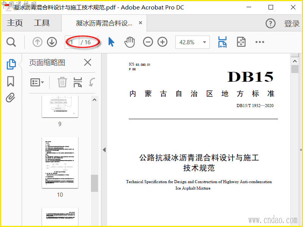Click the 登录 sign-in link
The image size is (303, 227).
292,23
